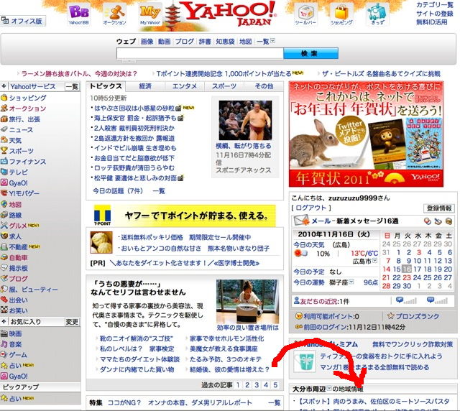This screenshot has width=460, height=411.
Task: Open ラーメン勝ち抜きバトル promo link
Action: click(x=79, y=73)
